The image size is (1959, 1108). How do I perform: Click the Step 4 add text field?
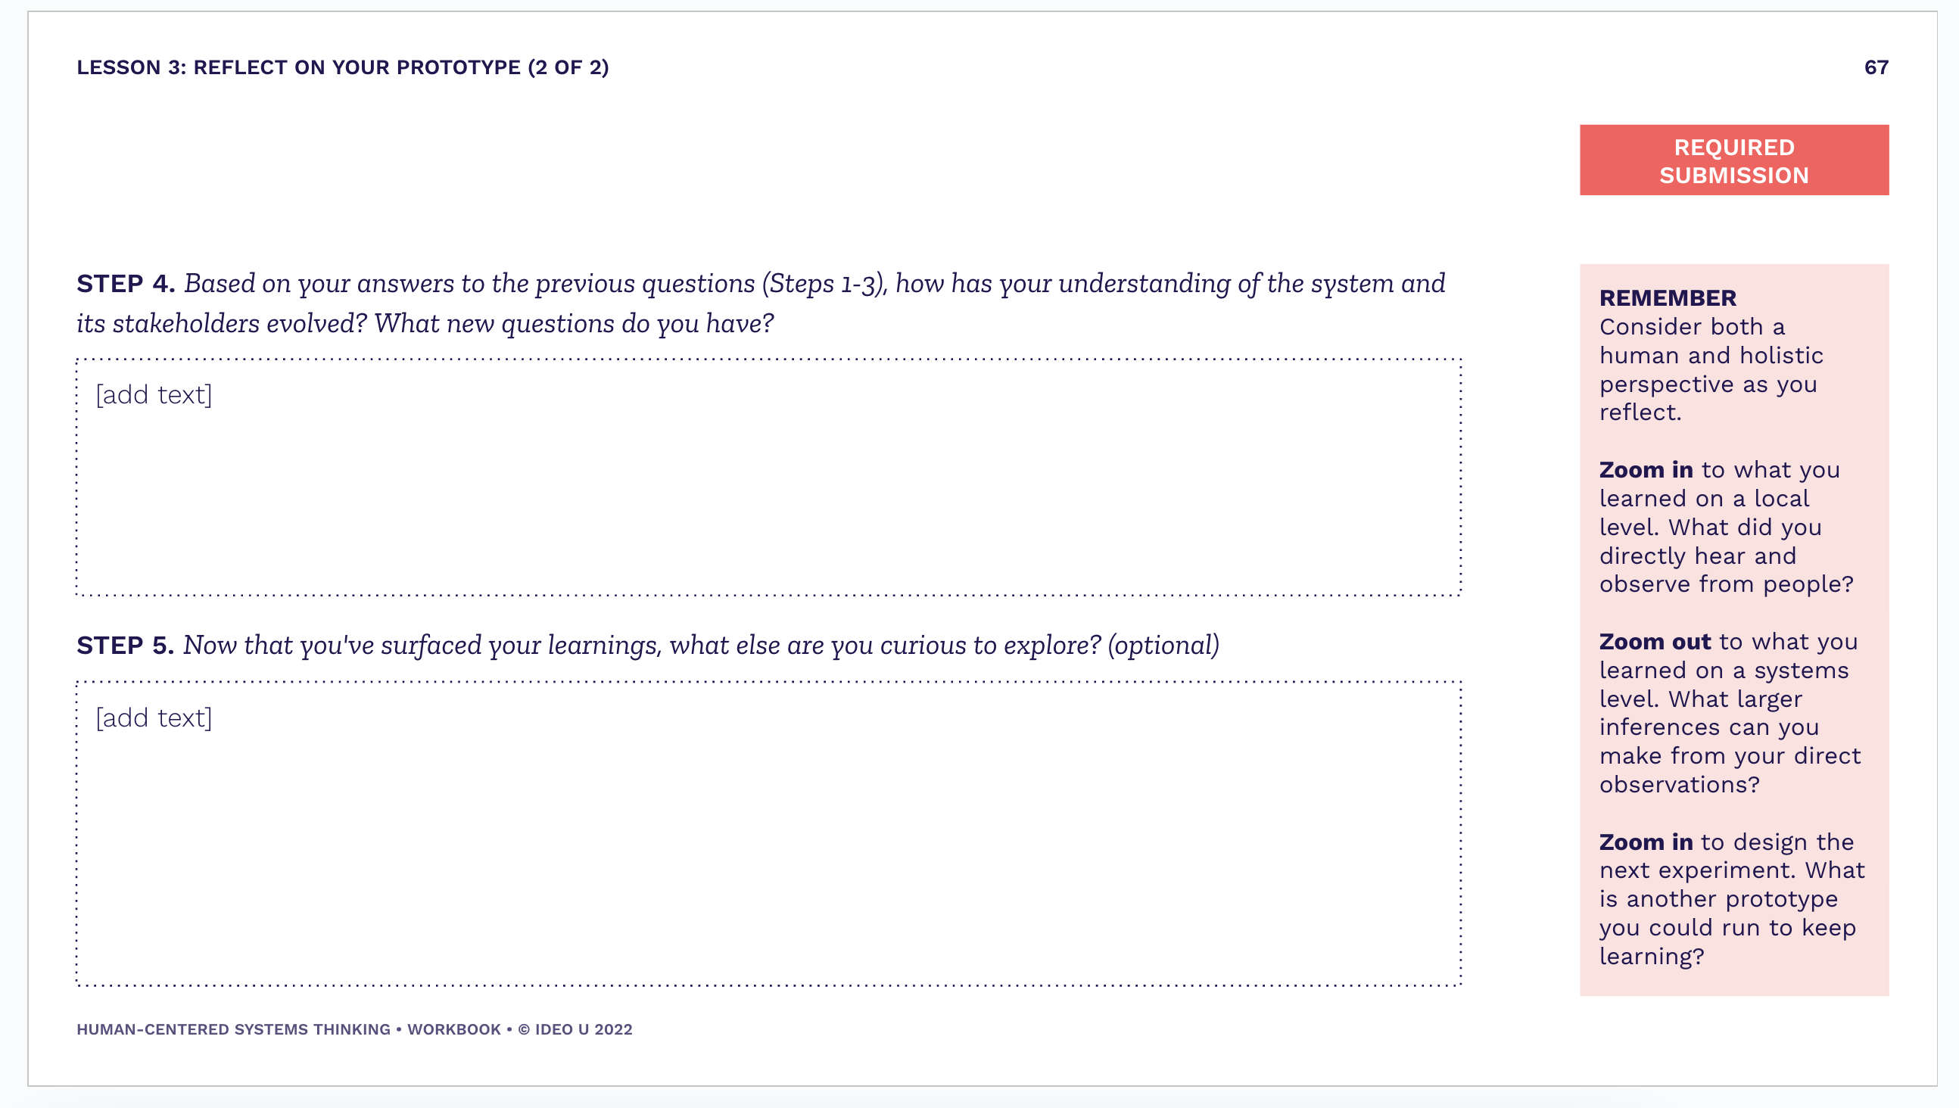(768, 477)
